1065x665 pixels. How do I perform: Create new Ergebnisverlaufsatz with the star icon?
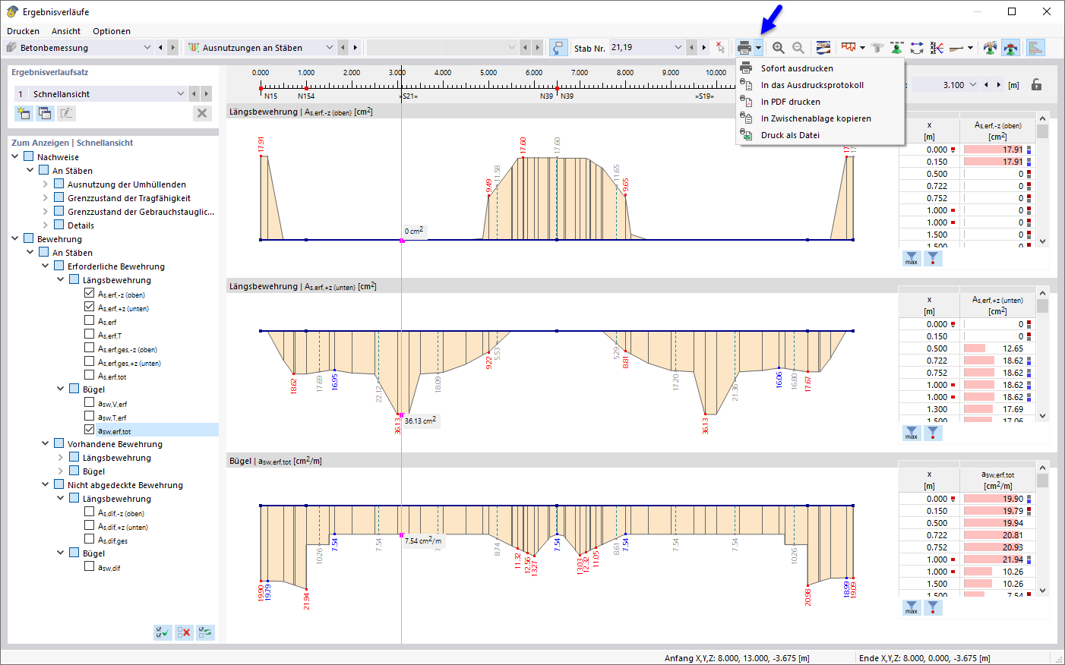tap(23, 112)
